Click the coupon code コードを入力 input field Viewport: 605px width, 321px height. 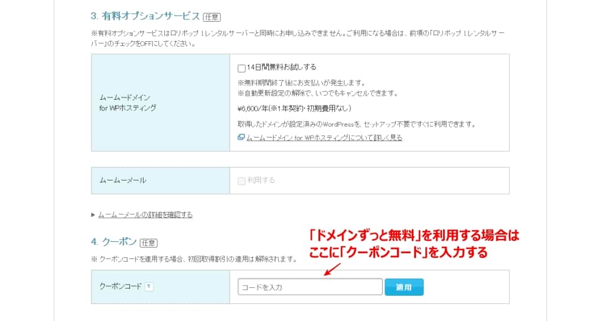[310, 287]
